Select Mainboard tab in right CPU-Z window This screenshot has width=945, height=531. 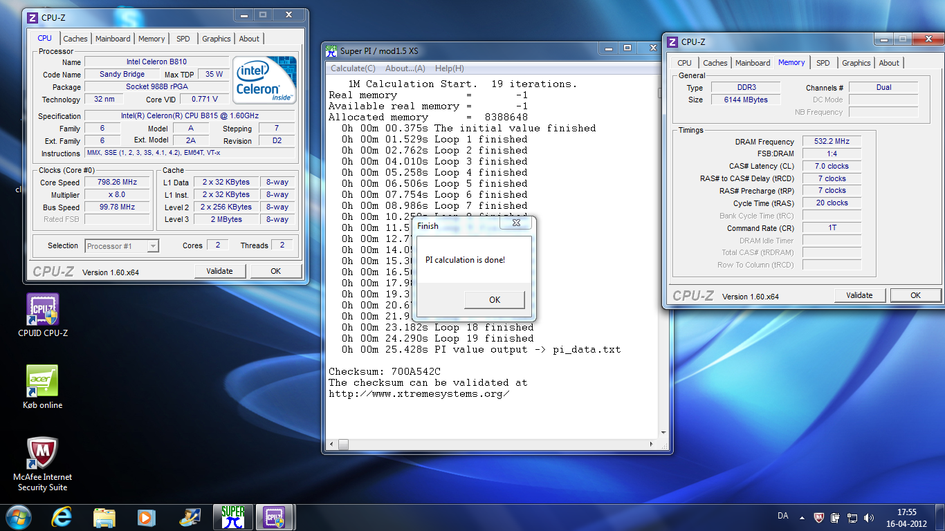tap(753, 63)
